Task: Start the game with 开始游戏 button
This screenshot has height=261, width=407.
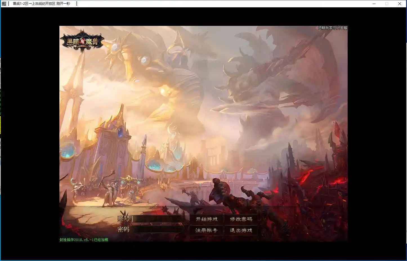Action: pyautogui.click(x=207, y=219)
